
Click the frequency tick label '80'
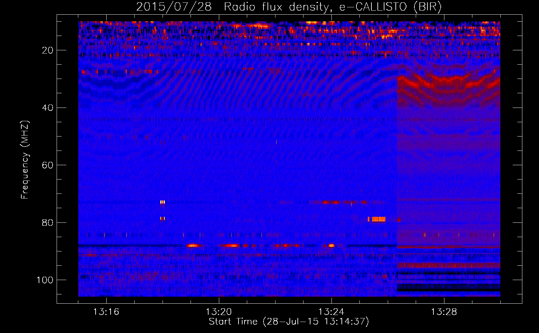[48, 222]
